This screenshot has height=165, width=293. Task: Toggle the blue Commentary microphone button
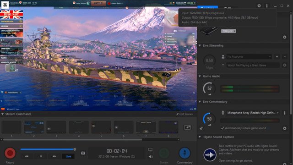[184, 153]
